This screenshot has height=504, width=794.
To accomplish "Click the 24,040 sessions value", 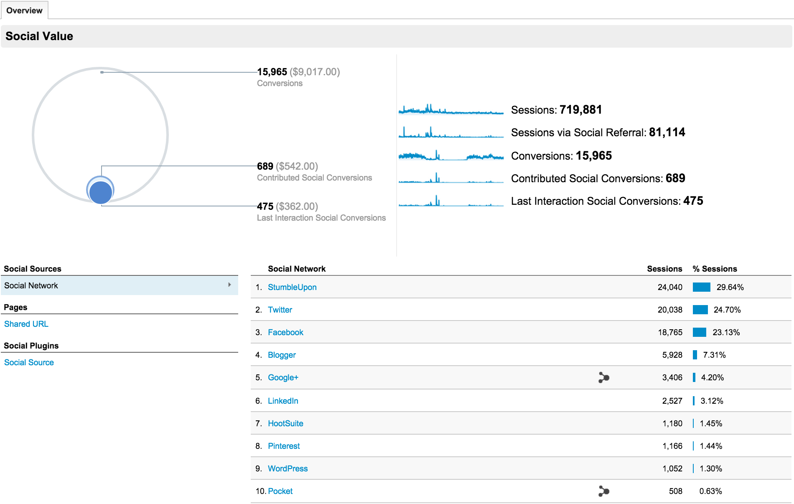I will 670,287.
